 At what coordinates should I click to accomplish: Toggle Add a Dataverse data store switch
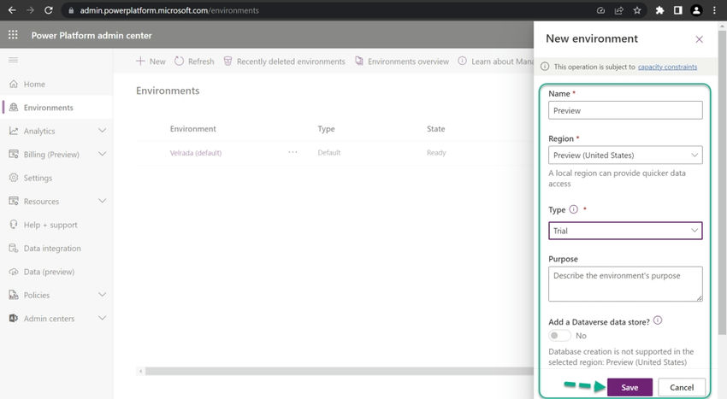point(559,336)
